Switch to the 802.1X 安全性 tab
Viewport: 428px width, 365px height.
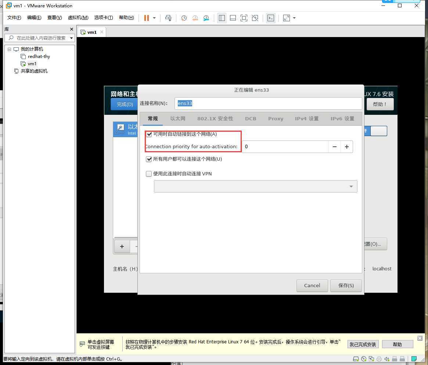(x=215, y=118)
